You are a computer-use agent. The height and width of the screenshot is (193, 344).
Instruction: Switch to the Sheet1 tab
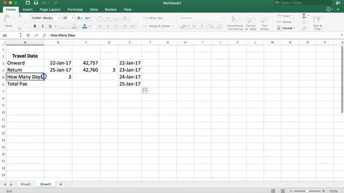click(26, 184)
